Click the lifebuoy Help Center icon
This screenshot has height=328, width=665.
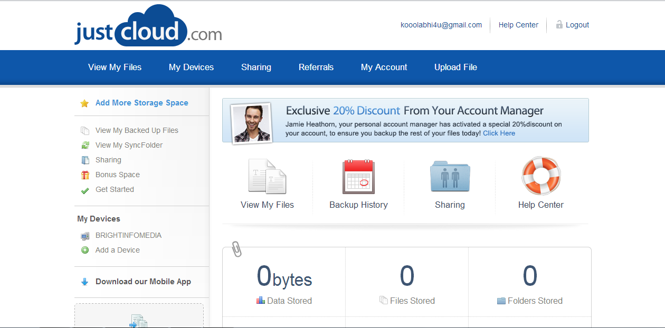click(x=541, y=176)
